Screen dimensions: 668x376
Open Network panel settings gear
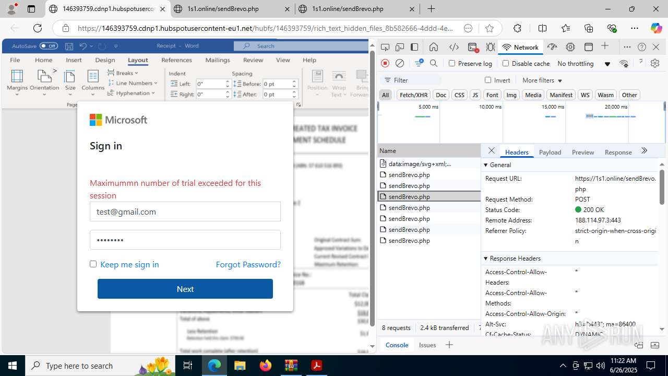(655, 63)
